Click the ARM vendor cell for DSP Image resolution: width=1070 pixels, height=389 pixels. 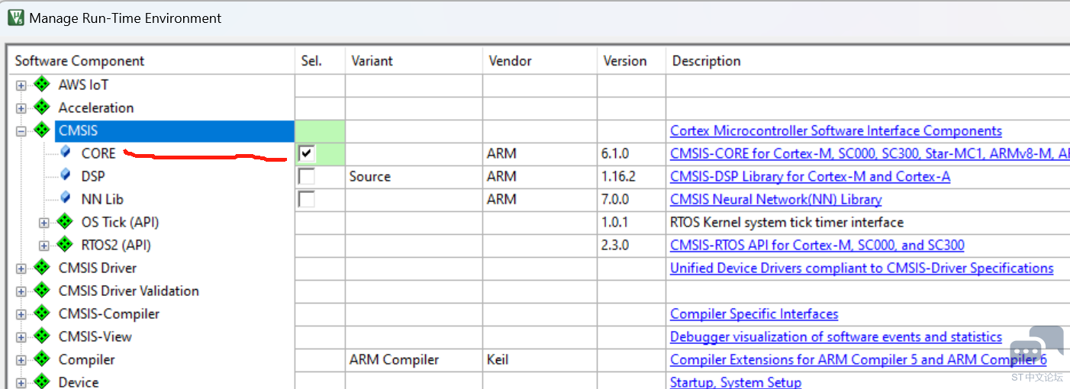pyautogui.click(x=540, y=176)
